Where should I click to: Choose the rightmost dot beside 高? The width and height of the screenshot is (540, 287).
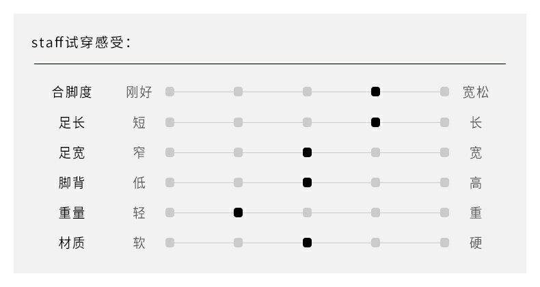444,182
